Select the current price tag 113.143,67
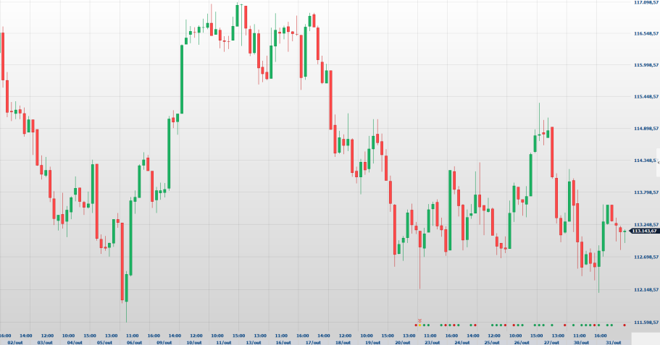 click(x=644, y=231)
